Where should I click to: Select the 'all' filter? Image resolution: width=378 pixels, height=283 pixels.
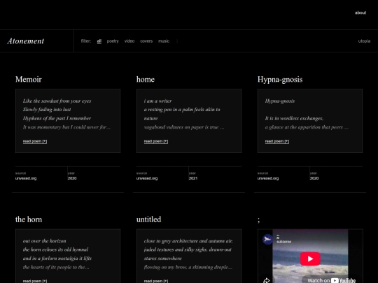pos(99,41)
